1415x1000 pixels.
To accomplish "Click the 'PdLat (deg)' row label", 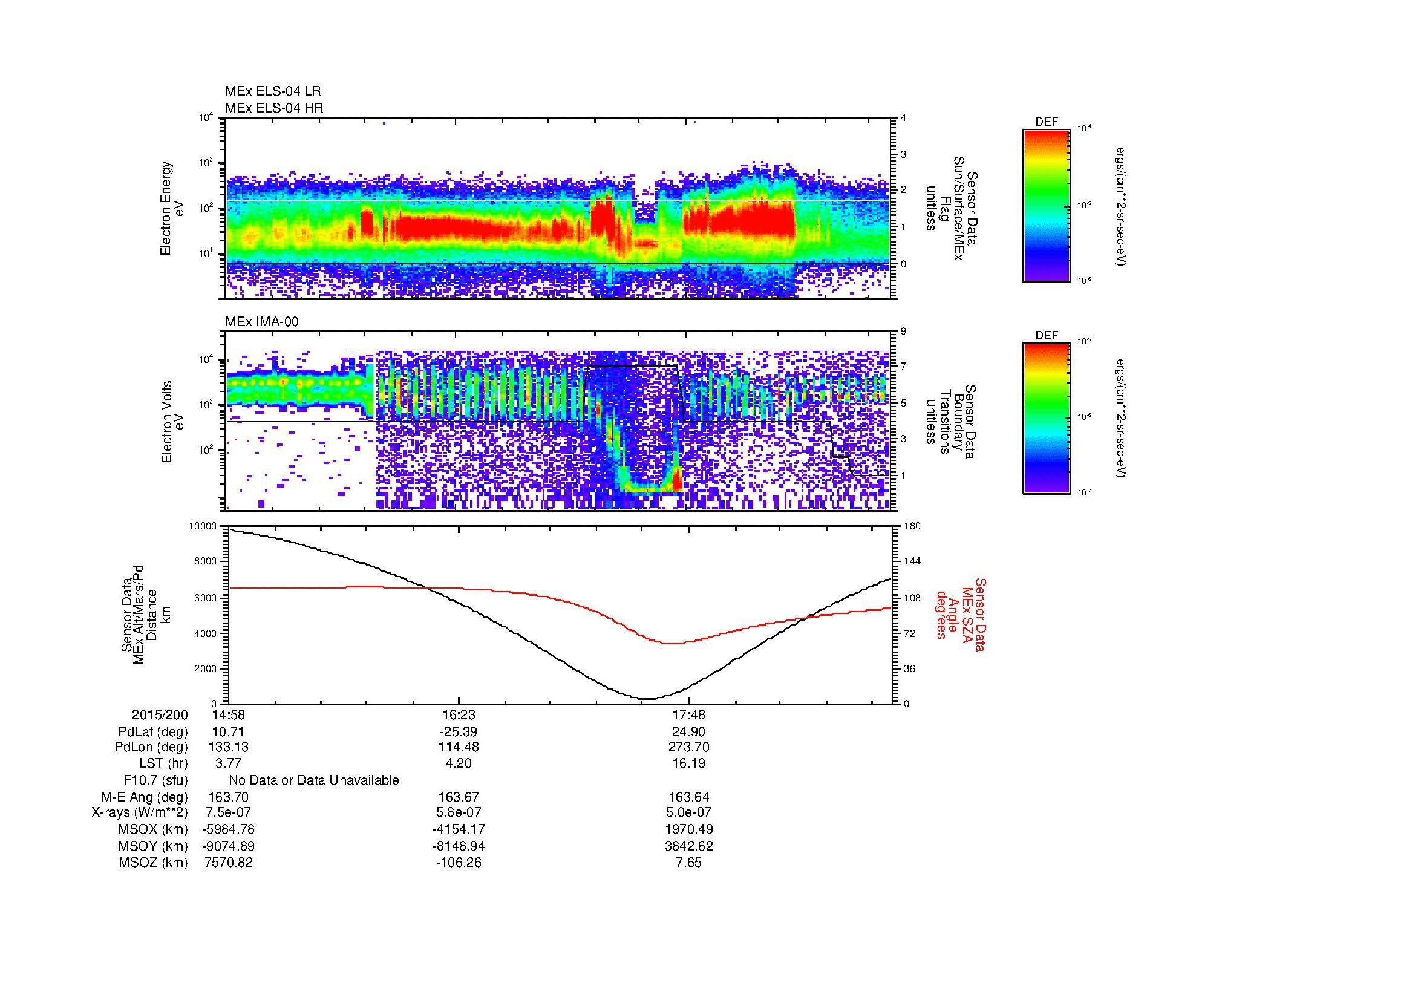I will pyautogui.click(x=153, y=732).
